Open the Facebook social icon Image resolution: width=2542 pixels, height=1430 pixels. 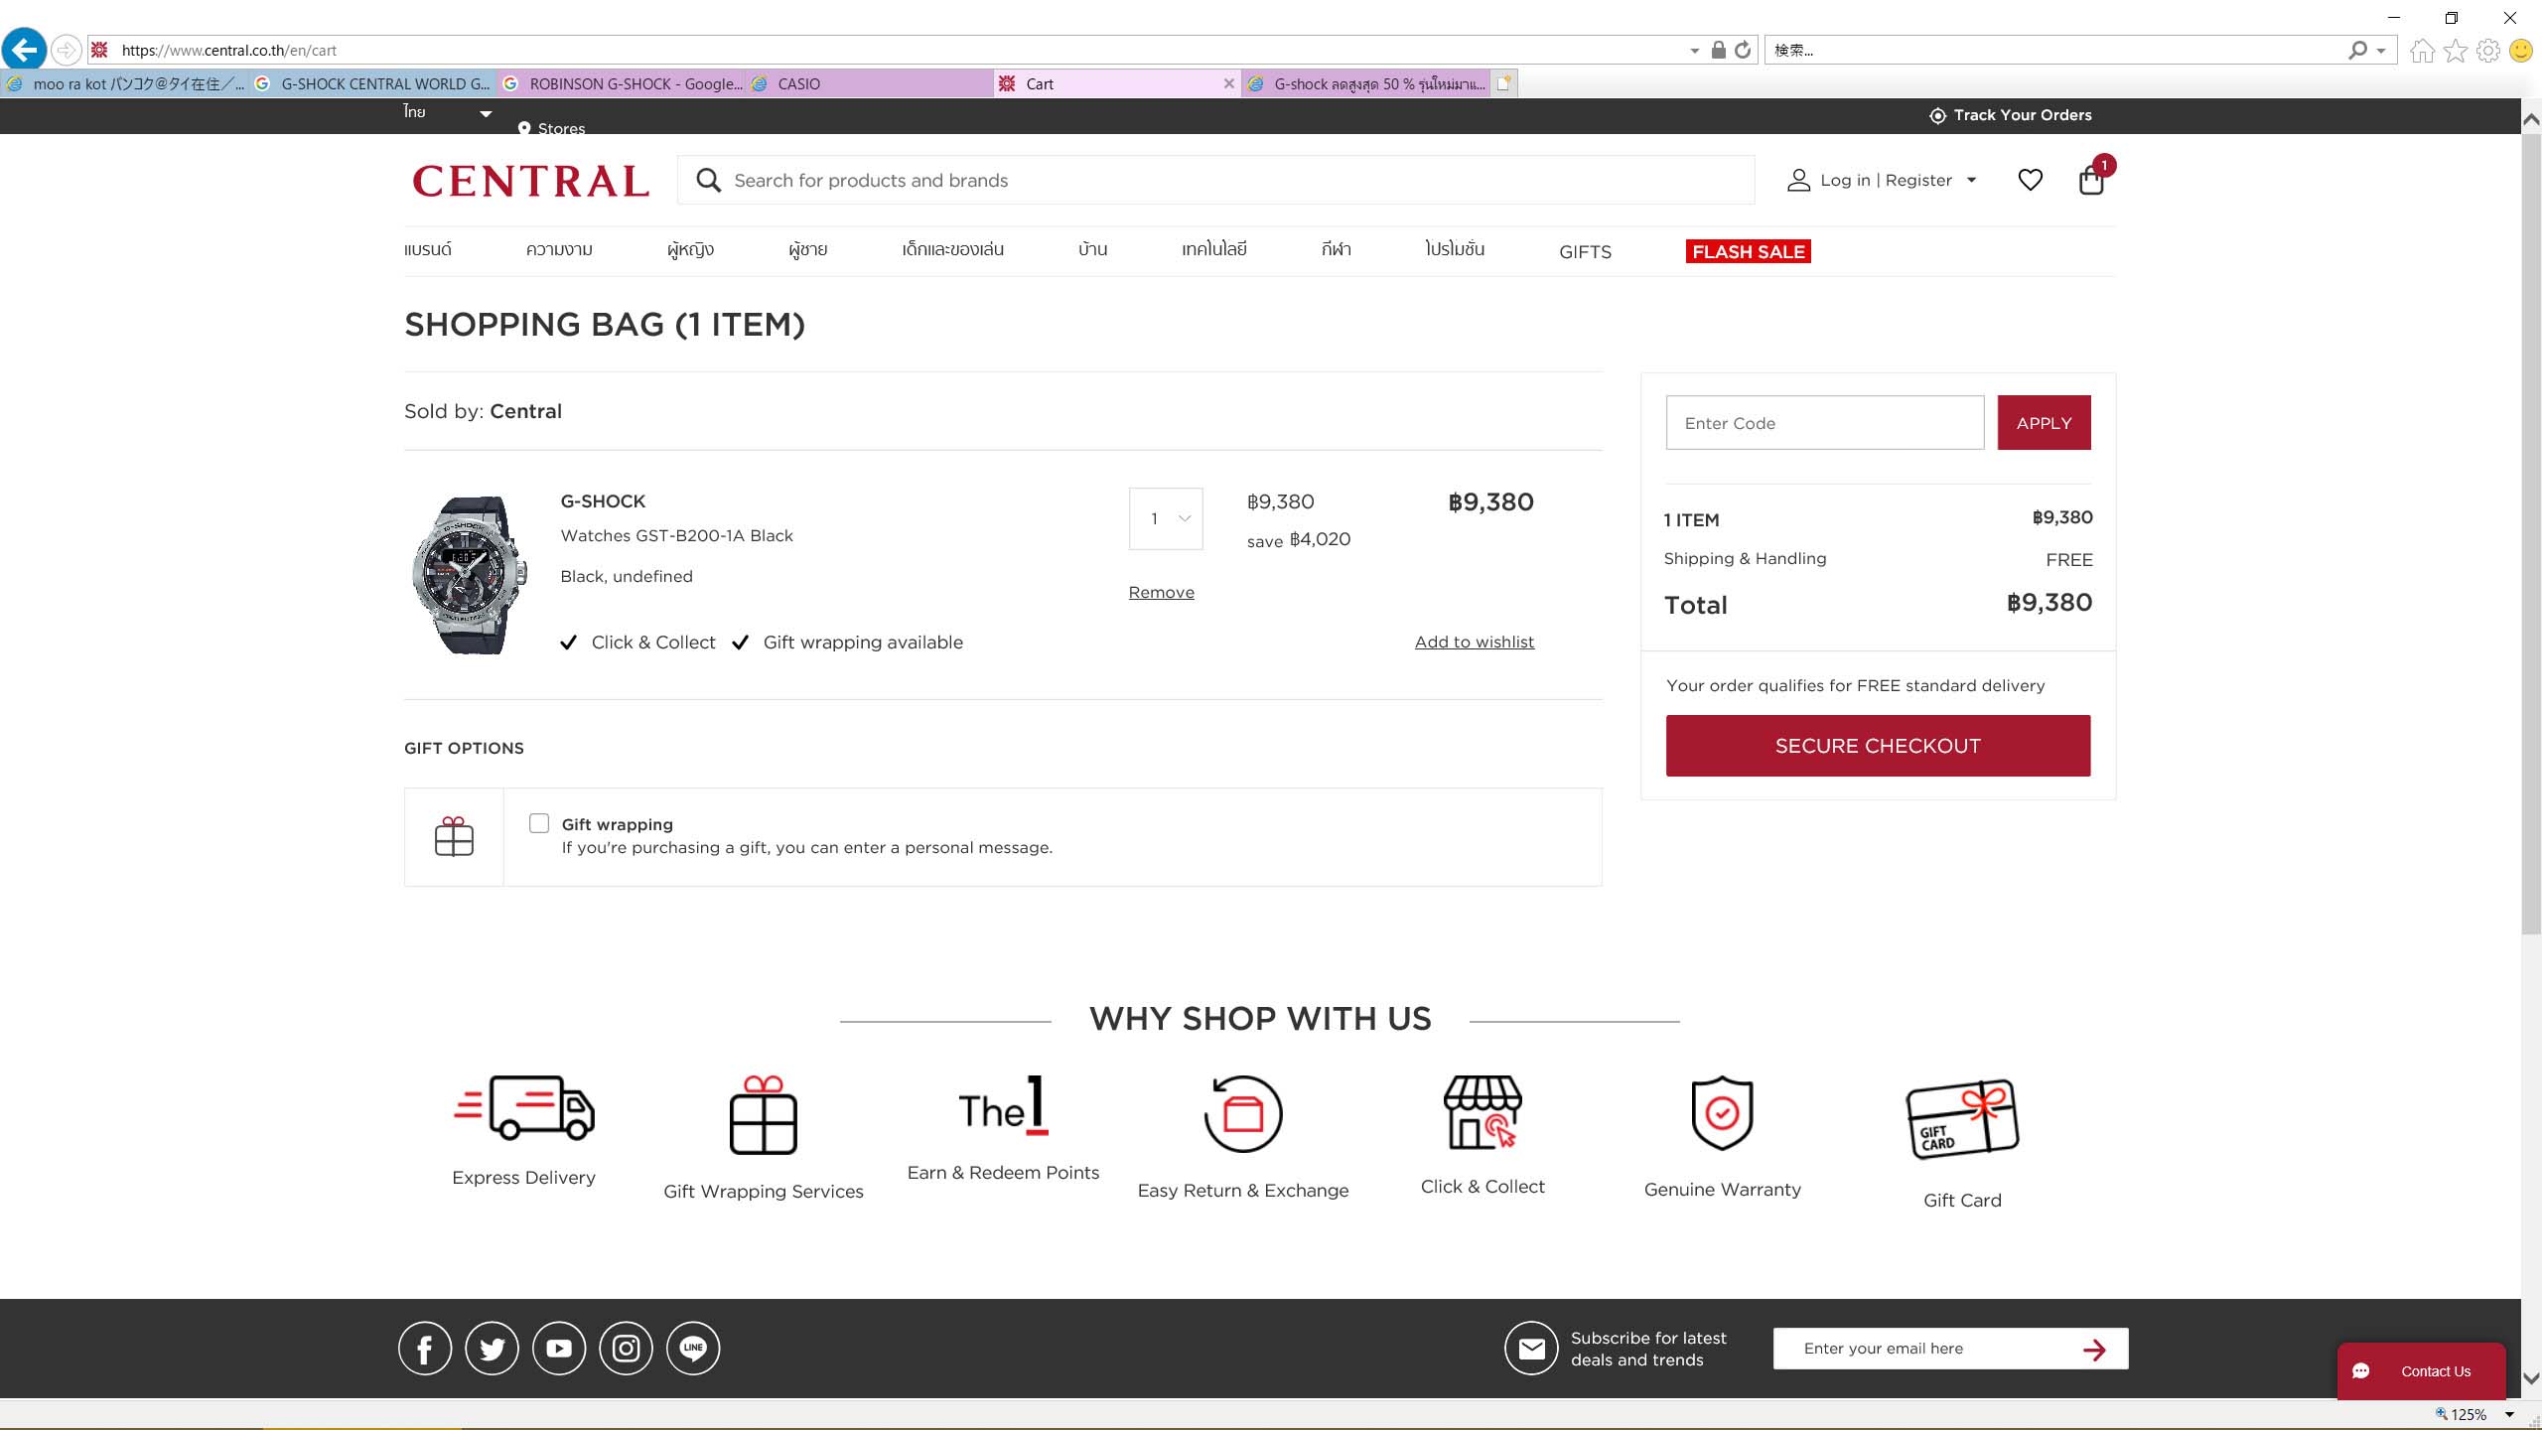[425, 1348]
